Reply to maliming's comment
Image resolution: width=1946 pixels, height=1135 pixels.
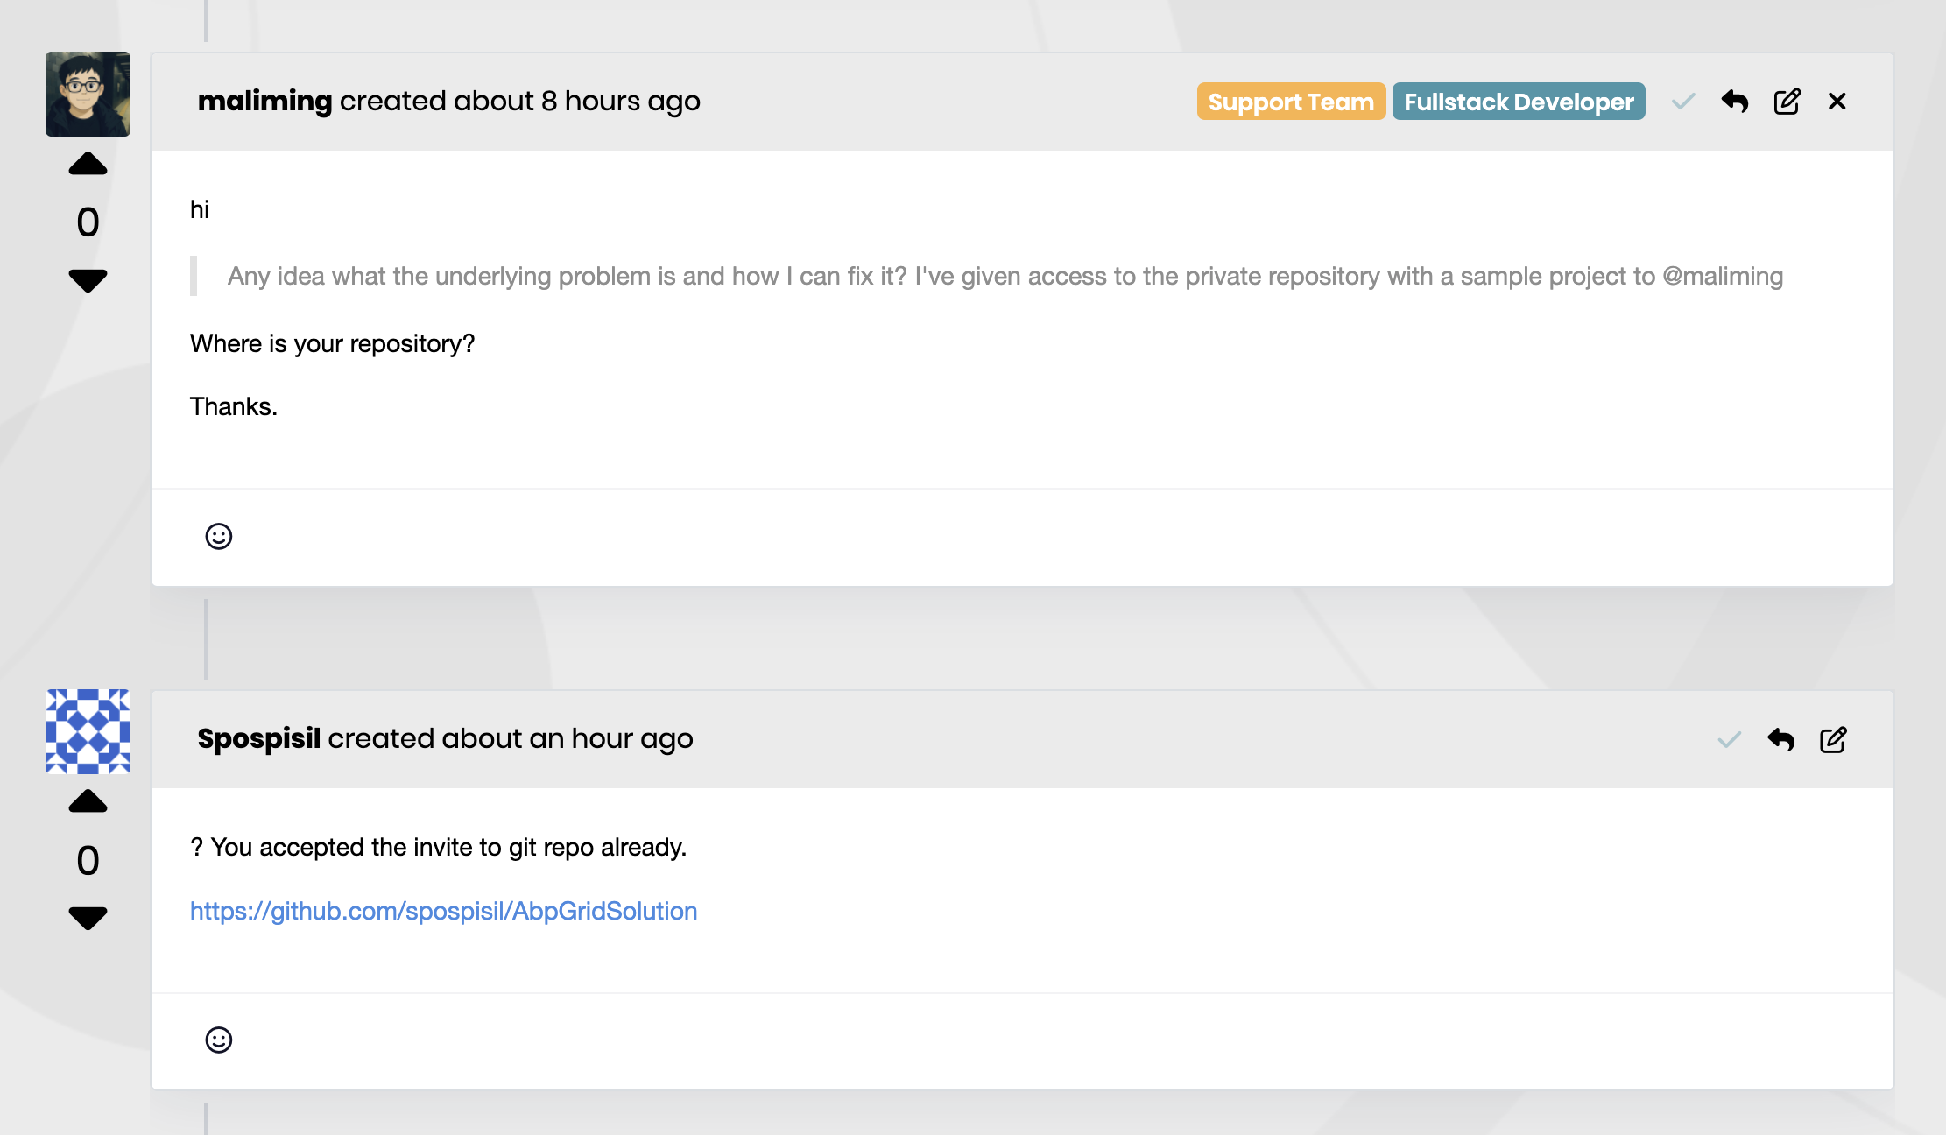[1734, 102]
